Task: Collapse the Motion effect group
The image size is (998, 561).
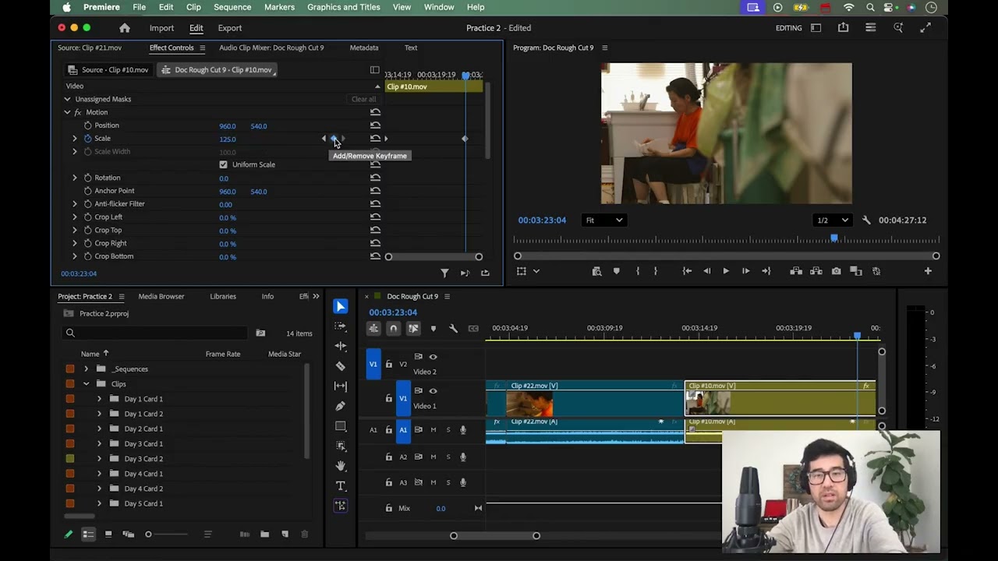Action: (x=67, y=112)
